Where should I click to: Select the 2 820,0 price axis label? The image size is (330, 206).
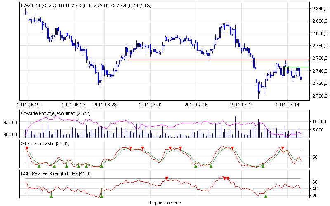320,21
